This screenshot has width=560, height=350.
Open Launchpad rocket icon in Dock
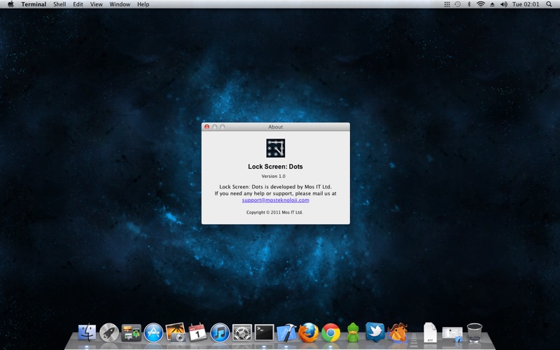[109, 332]
